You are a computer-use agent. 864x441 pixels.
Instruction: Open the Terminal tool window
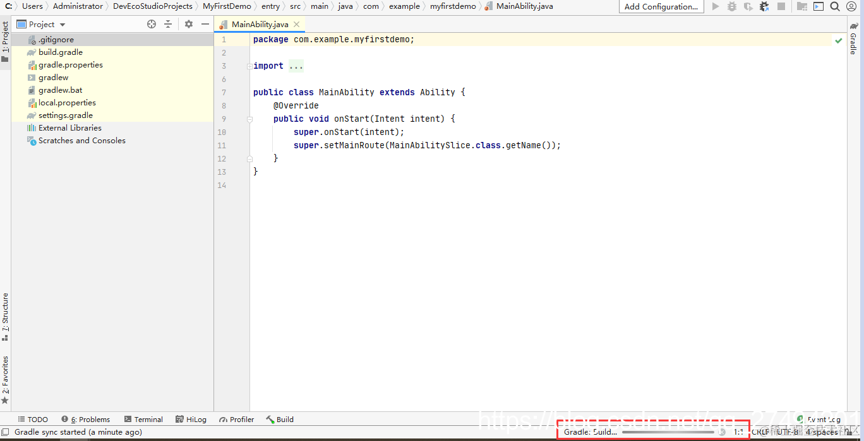143,420
